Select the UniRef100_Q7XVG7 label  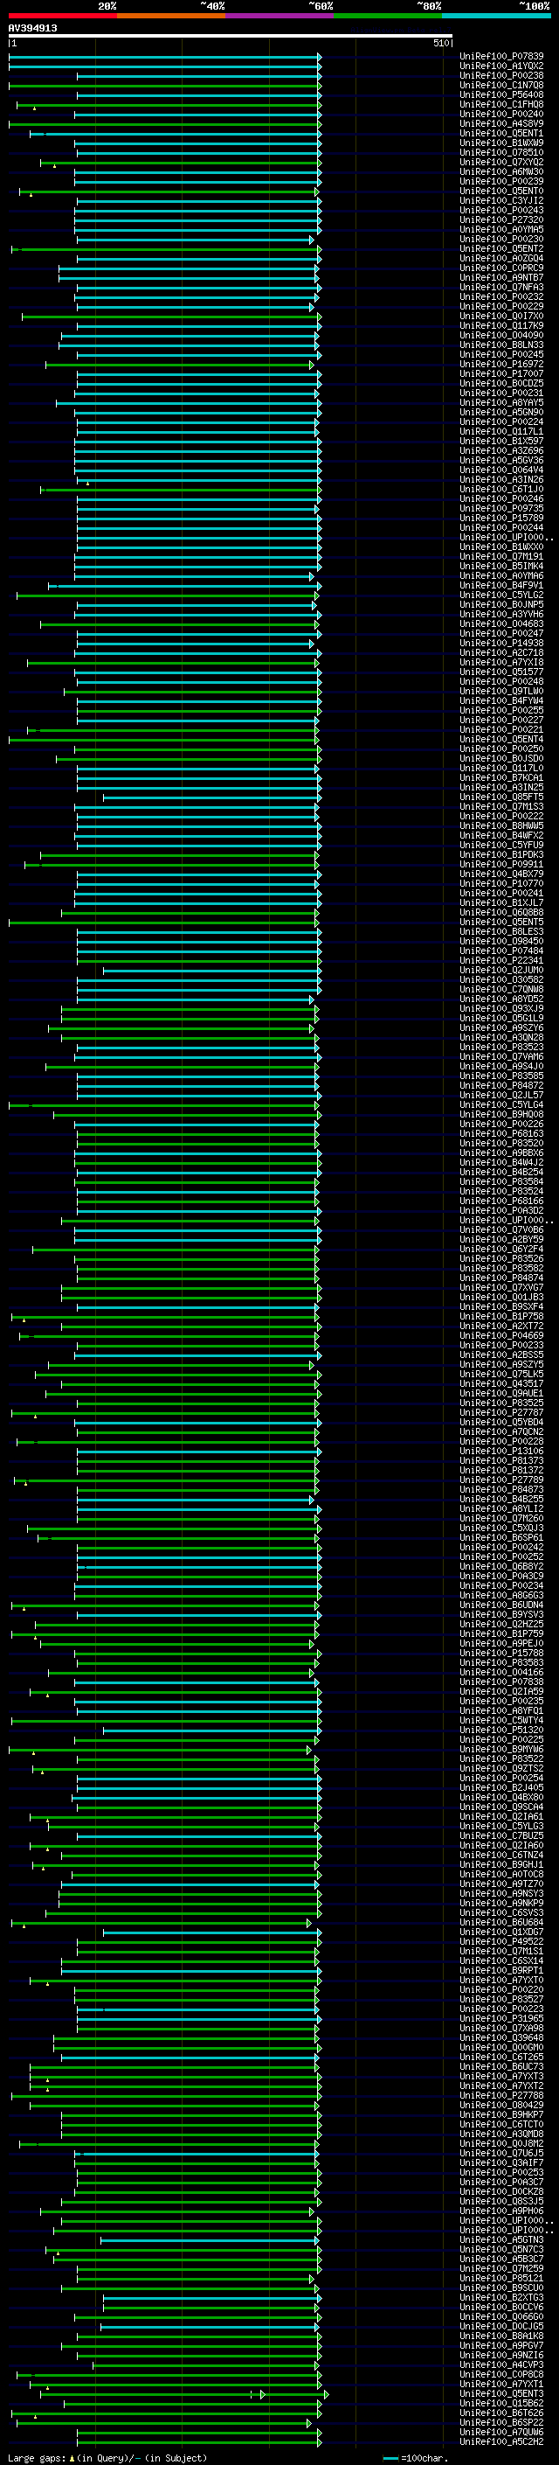501,1287
